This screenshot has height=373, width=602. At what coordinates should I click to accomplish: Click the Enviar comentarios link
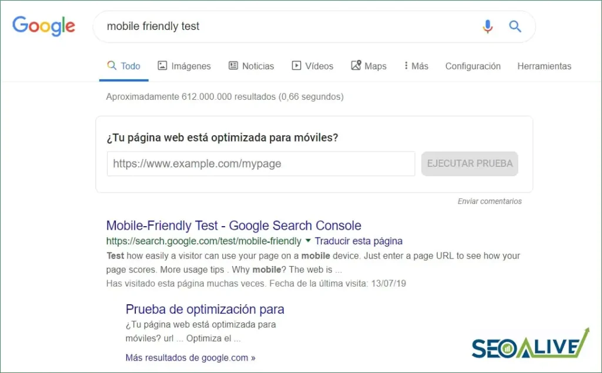[x=490, y=201]
